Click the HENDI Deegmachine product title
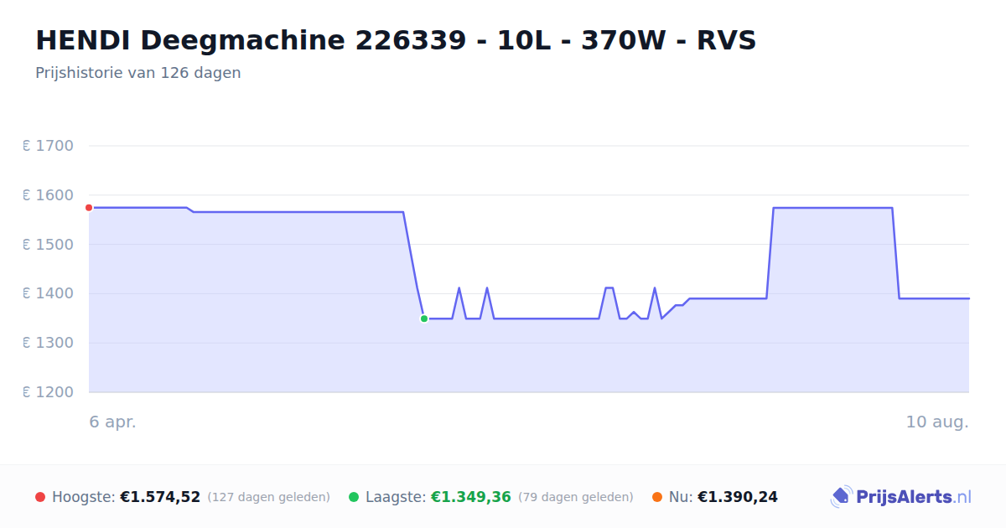This screenshot has width=1006, height=528. (x=396, y=40)
